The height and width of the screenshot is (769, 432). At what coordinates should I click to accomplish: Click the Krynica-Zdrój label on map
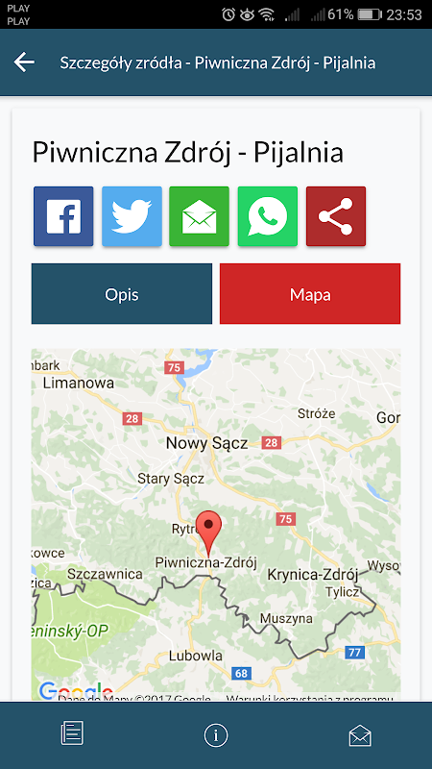pyautogui.click(x=313, y=575)
